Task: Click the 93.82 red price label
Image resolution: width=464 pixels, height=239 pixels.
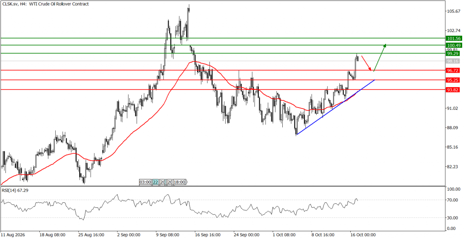Action: pos(453,89)
